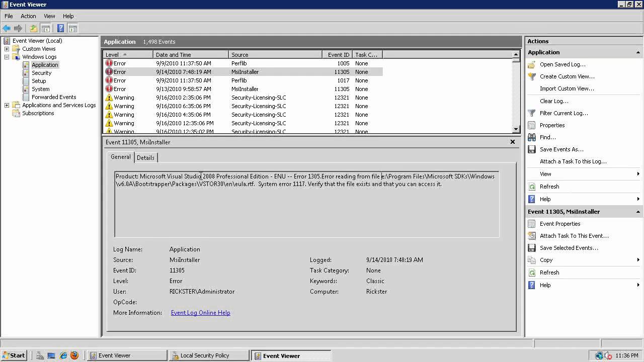Click inside the event description text box
The width and height of the screenshot is (644, 362).
click(307, 204)
